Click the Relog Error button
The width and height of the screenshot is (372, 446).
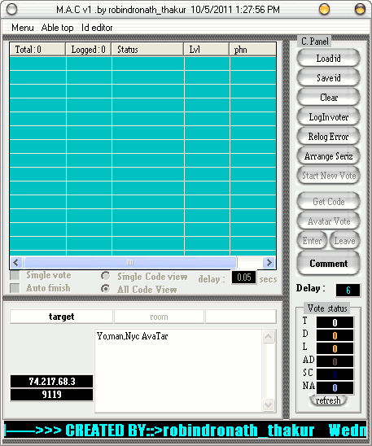[329, 137]
